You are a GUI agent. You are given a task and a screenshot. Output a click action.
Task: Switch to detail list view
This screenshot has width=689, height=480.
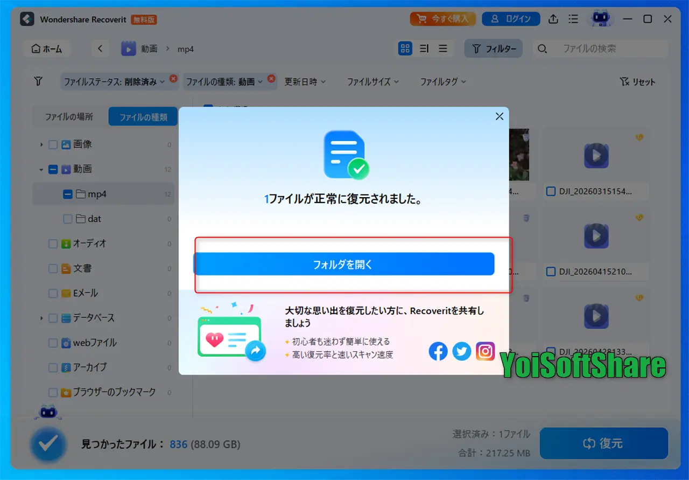pos(424,48)
